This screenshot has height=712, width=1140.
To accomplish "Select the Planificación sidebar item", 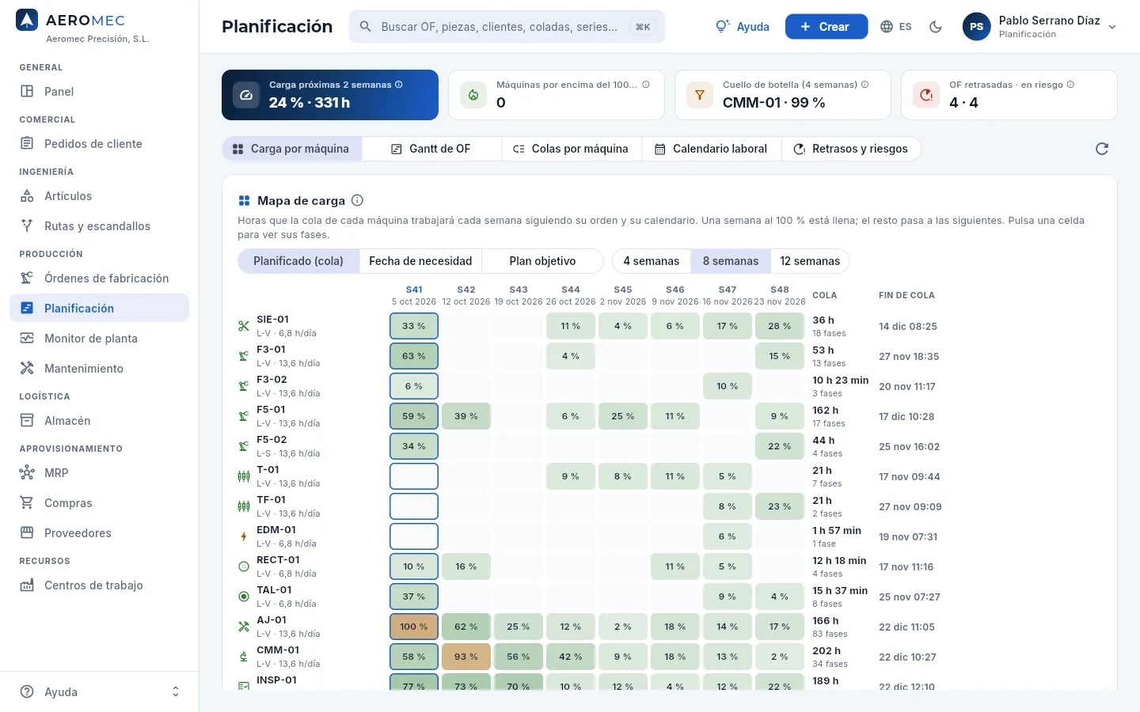I will (x=99, y=309).
